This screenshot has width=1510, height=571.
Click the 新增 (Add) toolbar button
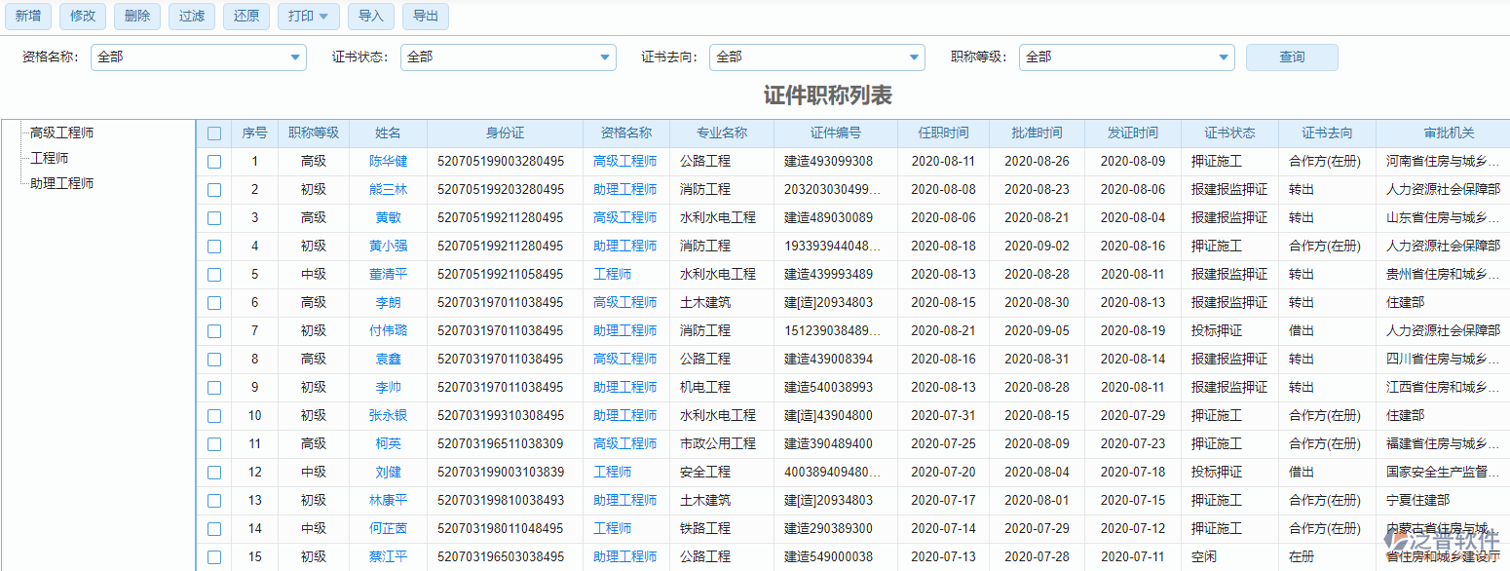coord(28,16)
